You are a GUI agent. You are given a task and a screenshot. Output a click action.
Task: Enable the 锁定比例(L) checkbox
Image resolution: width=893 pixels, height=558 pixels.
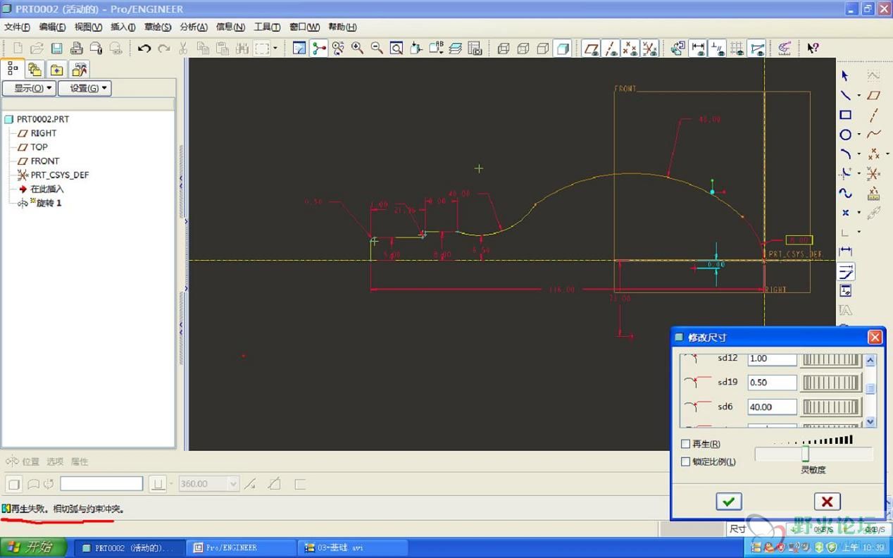pyautogui.click(x=685, y=461)
